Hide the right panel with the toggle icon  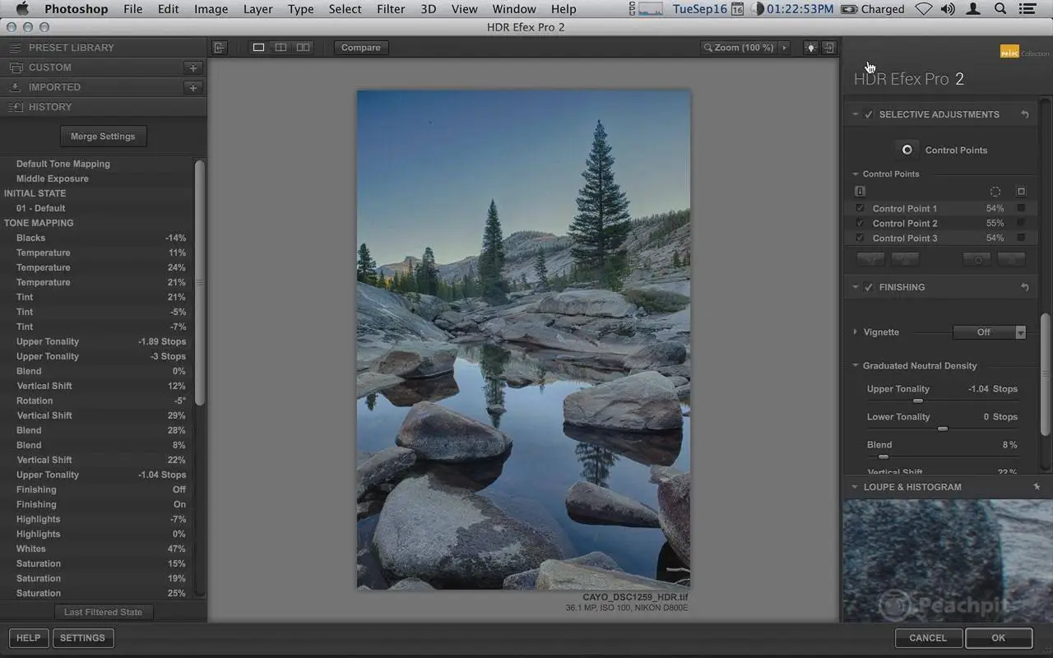[828, 48]
